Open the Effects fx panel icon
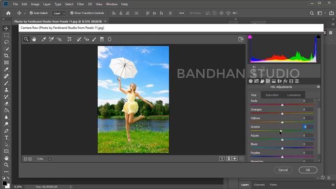The image size is (336, 189). click(285, 81)
